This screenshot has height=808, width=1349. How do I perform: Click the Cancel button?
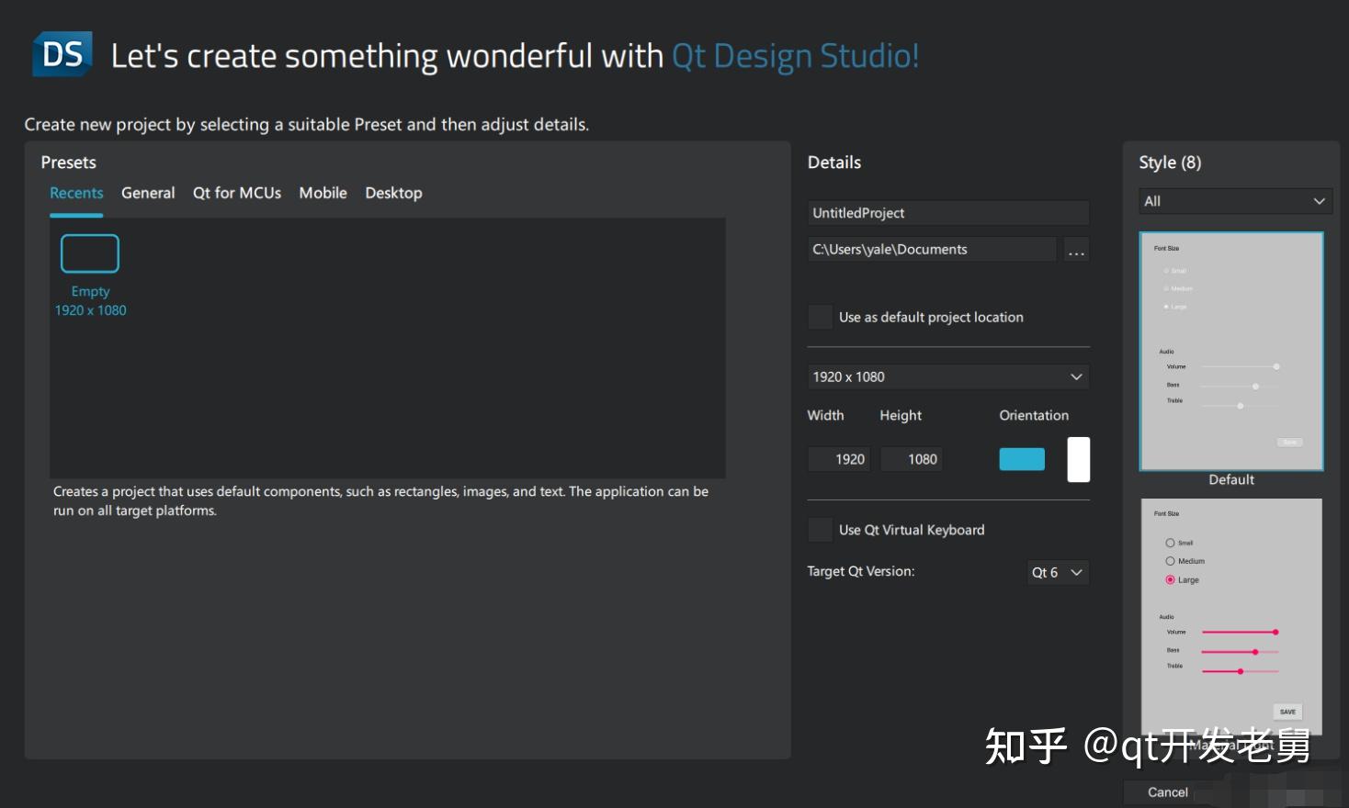(1168, 792)
